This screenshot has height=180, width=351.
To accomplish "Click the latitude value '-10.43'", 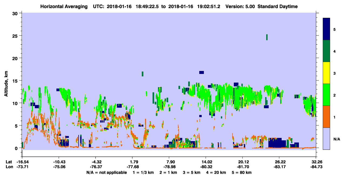I will pos(59,162).
